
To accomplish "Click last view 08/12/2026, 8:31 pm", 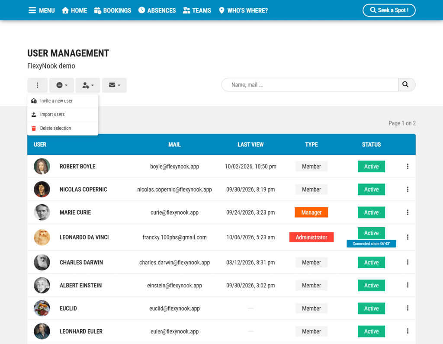I will 250,262.
